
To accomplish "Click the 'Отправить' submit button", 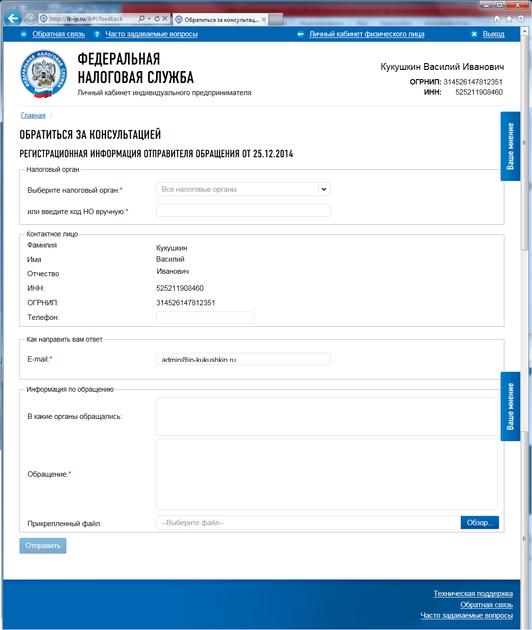I will point(43,546).
